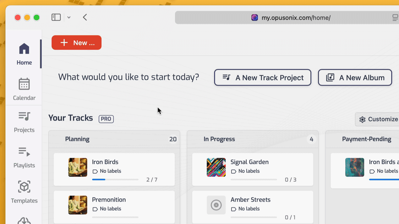Expand the sidebar options chevron dropdown
The image size is (399, 224).
pyautogui.click(x=69, y=18)
